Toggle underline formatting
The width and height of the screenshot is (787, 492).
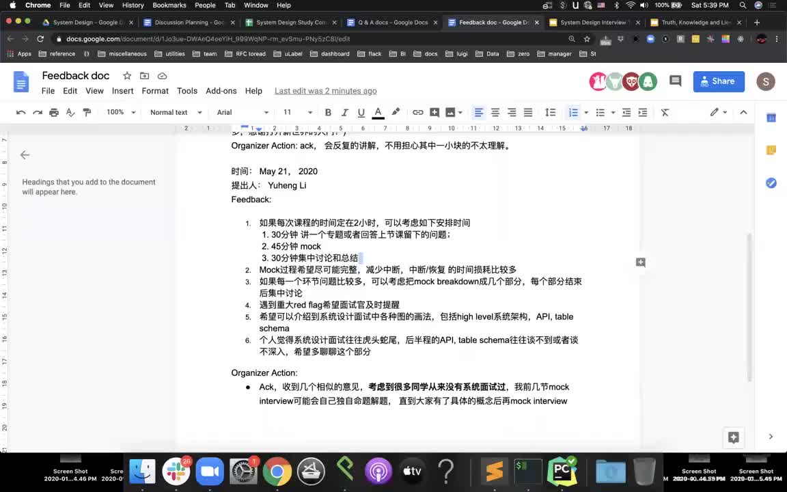click(x=361, y=113)
